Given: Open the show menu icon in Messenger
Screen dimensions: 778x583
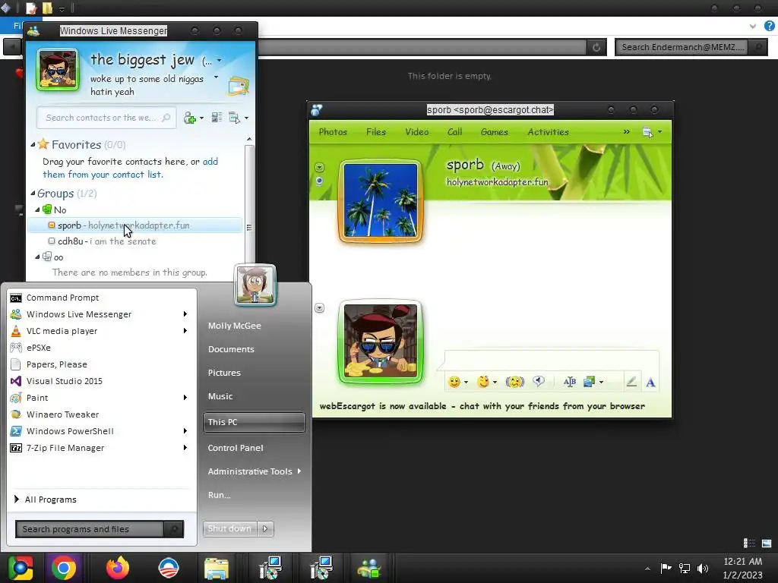Looking at the screenshot, I should coord(234,118).
